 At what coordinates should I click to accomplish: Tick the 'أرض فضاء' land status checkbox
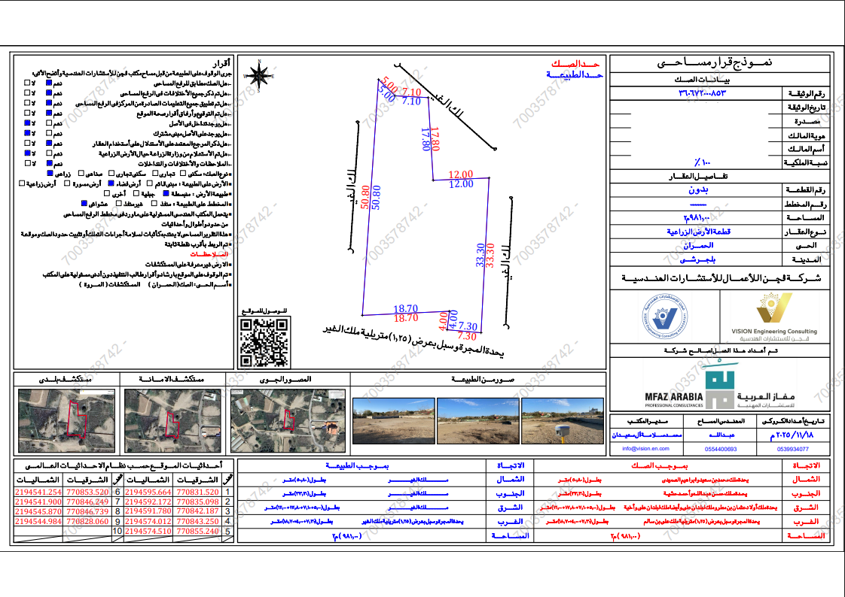click(x=111, y=184)
